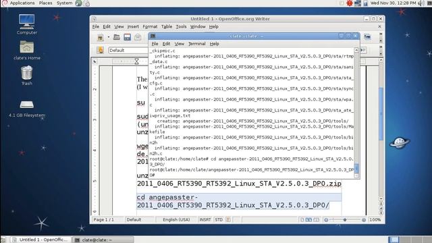
Task: Click the Save floppy disk icon in Writer
Action: (128, 37)
